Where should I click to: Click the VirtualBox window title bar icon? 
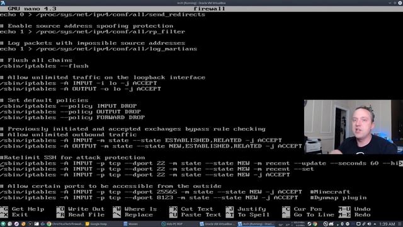point(3,3)
